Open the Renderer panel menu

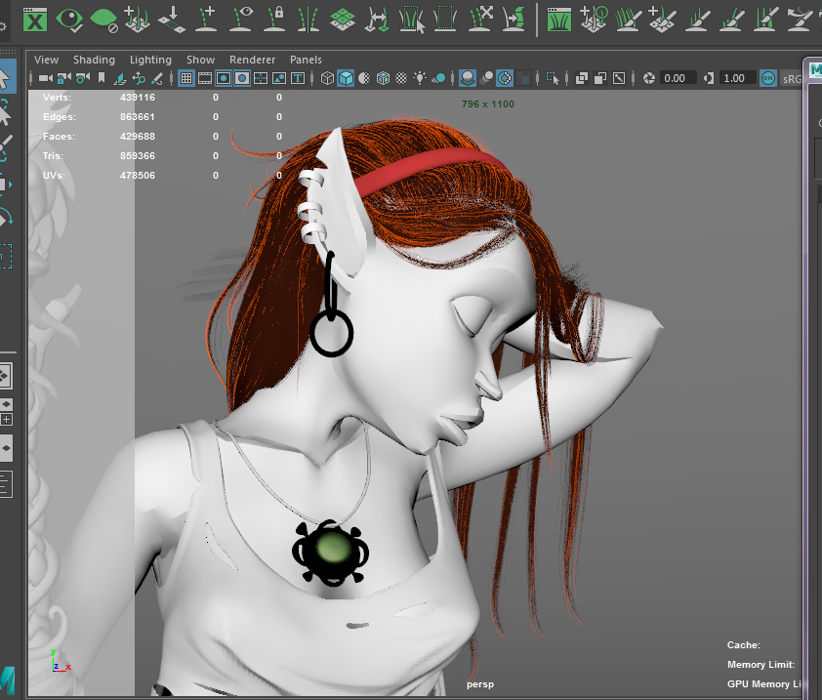point(252,60)
